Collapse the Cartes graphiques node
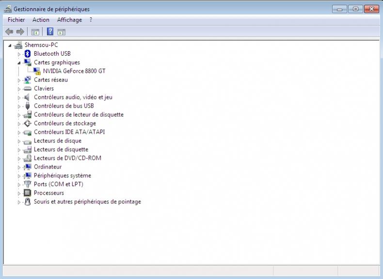 (19, 63)
